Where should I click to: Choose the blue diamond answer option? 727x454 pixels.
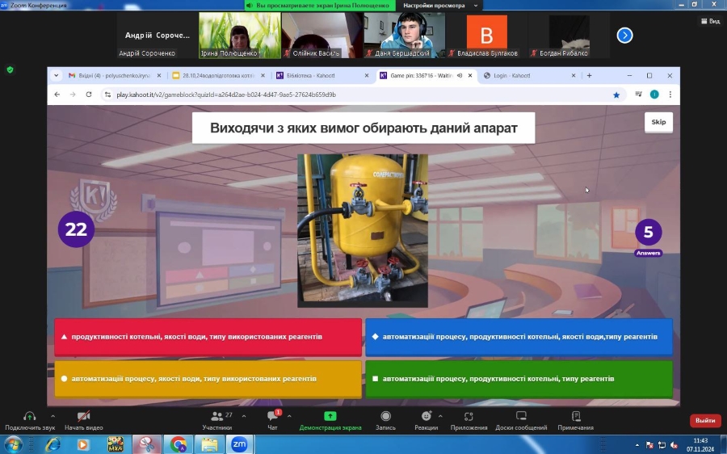pos(519,337)
